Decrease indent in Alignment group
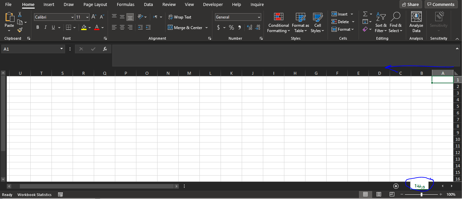 (x=140, y=27)
